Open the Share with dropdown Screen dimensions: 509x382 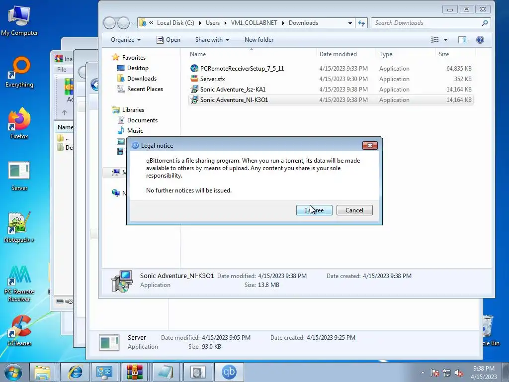click(212, 40)
